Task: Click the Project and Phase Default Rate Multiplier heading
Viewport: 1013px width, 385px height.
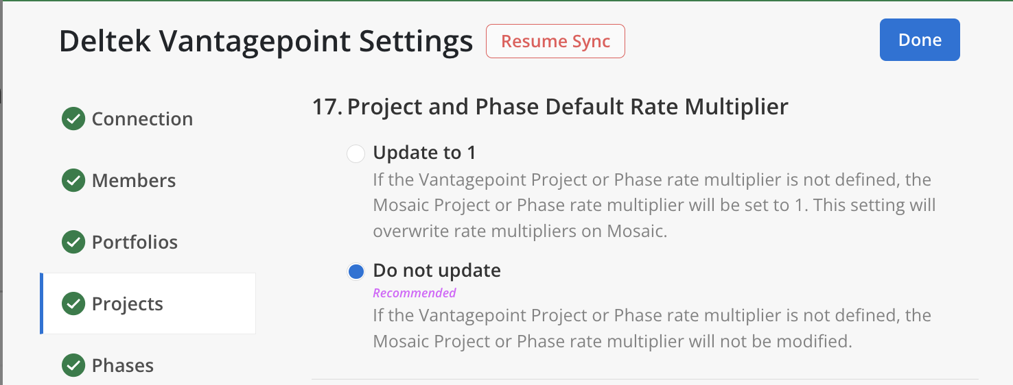Action: click(550, 107)
